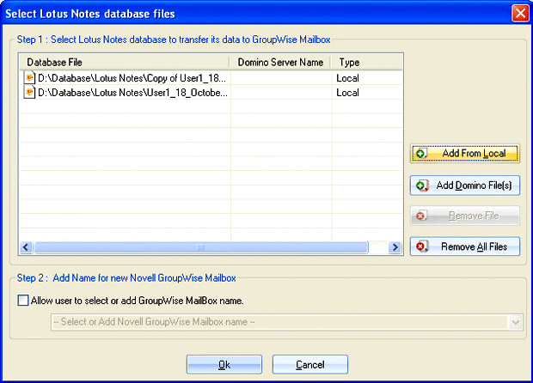
Task: Click the Add Domino File(s) button
Action: tap(465, 185)
